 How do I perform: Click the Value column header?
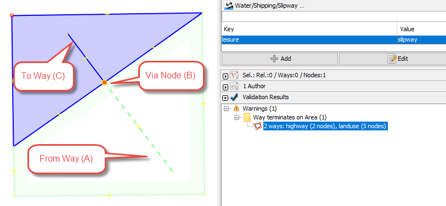point(421,29)
